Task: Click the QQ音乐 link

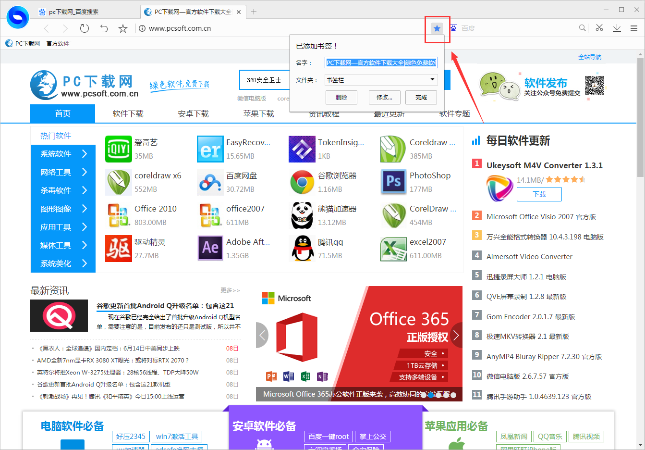Action: 550,437
